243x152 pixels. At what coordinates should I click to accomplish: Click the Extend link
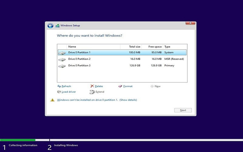(x=100, y=92)
